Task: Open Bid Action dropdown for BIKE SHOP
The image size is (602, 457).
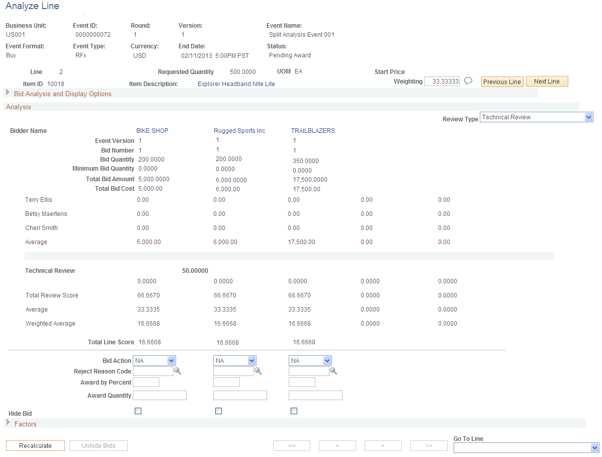Action: [171, 360]
